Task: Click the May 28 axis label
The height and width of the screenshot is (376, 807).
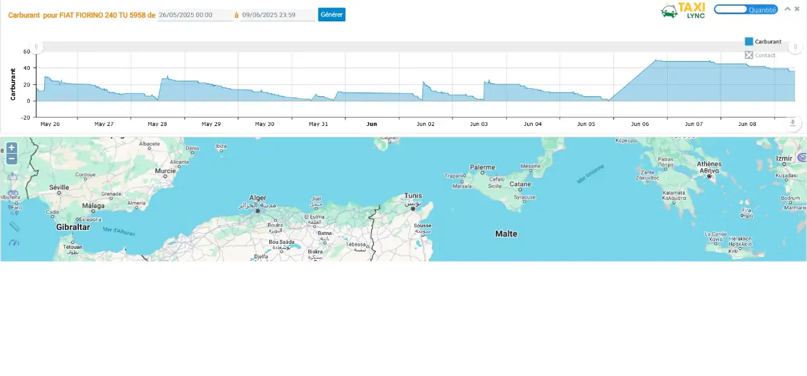Action: [x=158, y=124]
